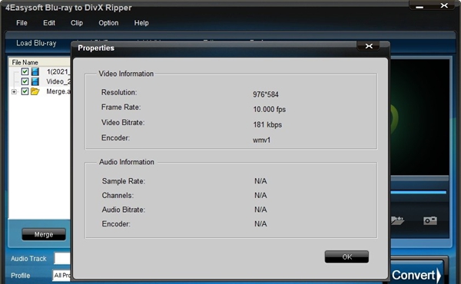Select the 1(2021 file row
This screenshot has height=284, width=461.
(40, 71)
